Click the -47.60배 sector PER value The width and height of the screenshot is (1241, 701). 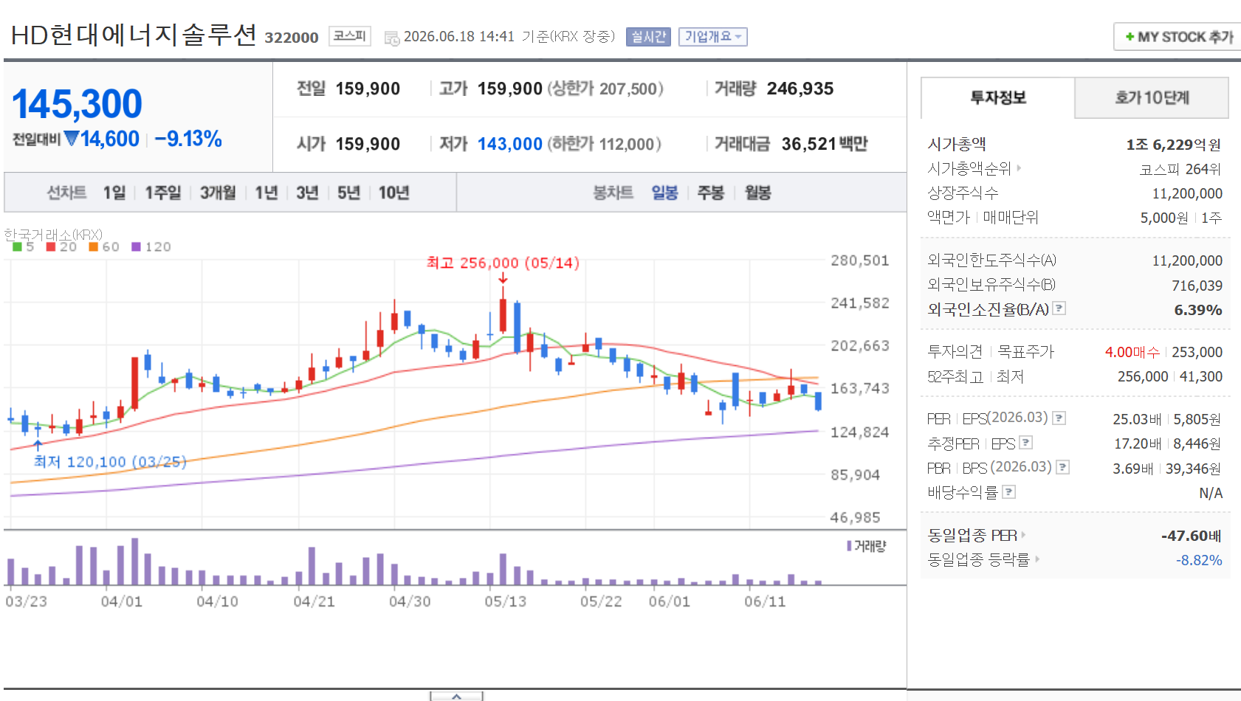click(1191, 536)
